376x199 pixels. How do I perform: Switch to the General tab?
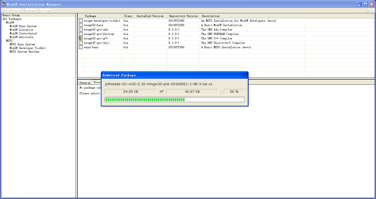(x=85, y=83)
